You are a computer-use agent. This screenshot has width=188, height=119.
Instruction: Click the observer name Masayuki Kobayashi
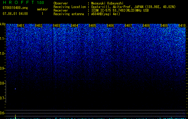pos(107,3)
